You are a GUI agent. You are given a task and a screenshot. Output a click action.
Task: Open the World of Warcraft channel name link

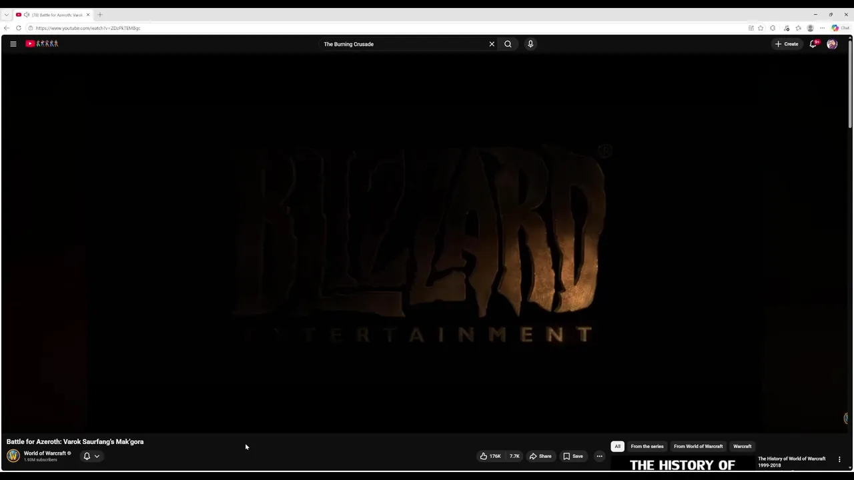point(45,453)
